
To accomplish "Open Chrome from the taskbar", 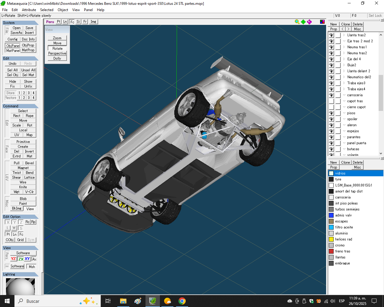I will 182,301.
